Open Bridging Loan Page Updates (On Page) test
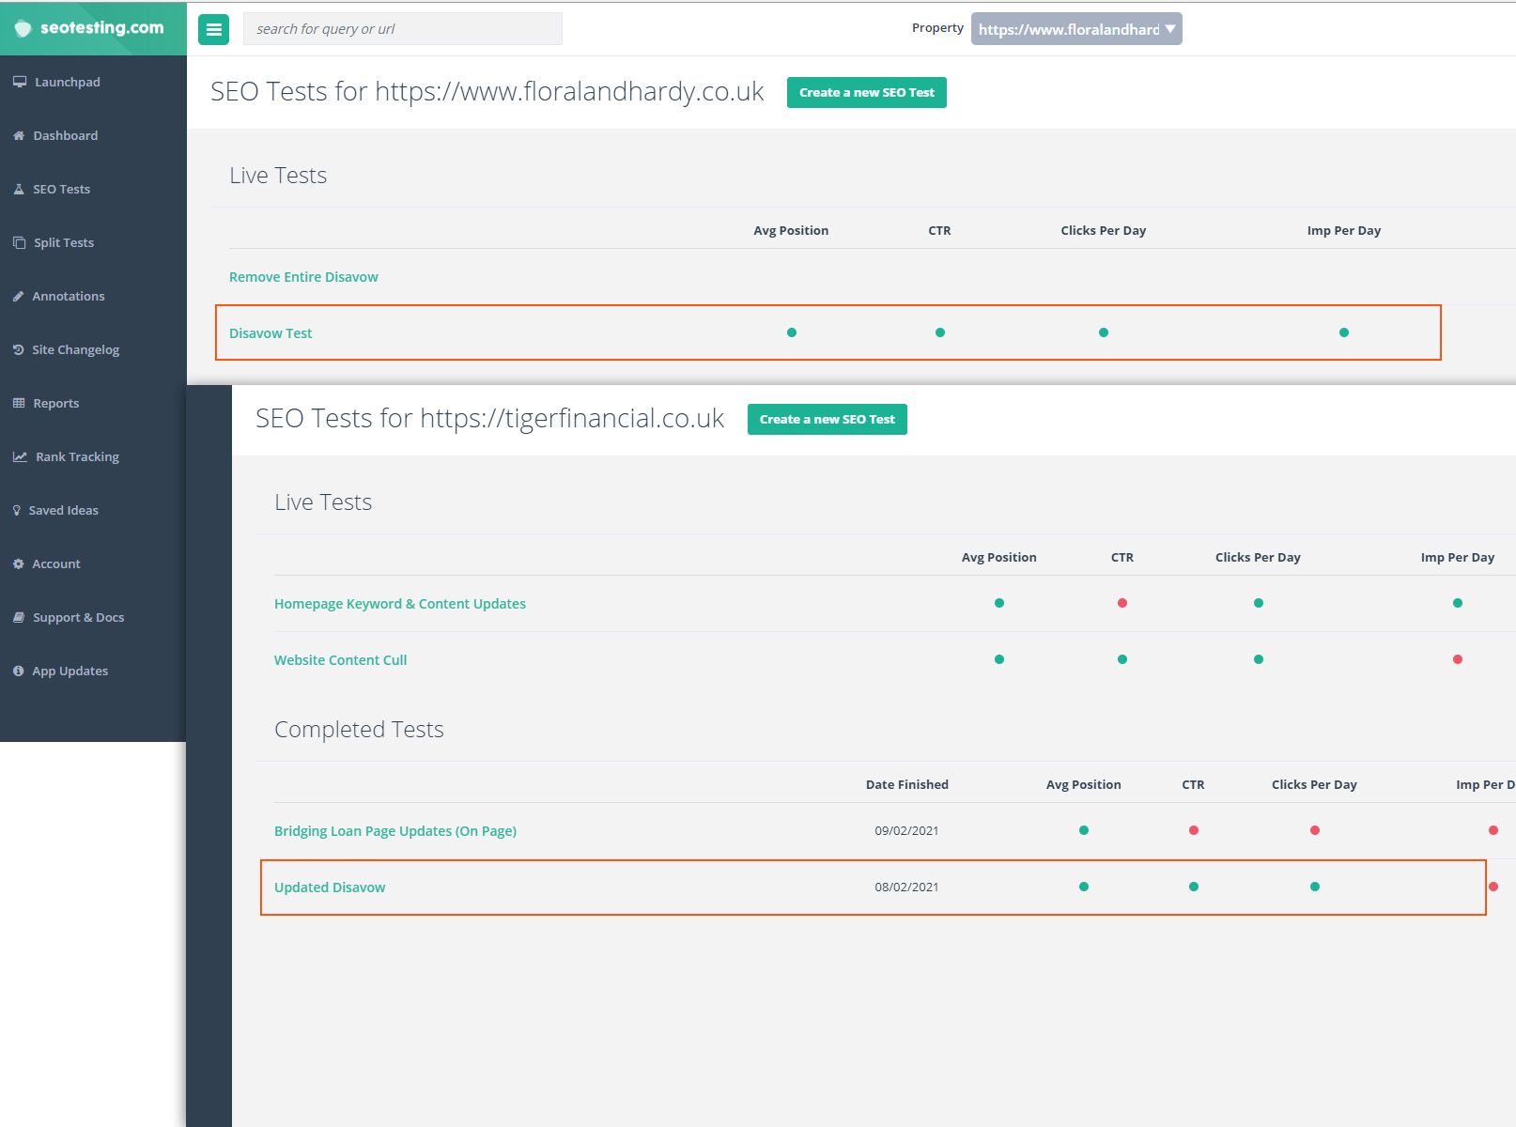The height and width of the screenshot is (1127, 1516). pos(395,831)
